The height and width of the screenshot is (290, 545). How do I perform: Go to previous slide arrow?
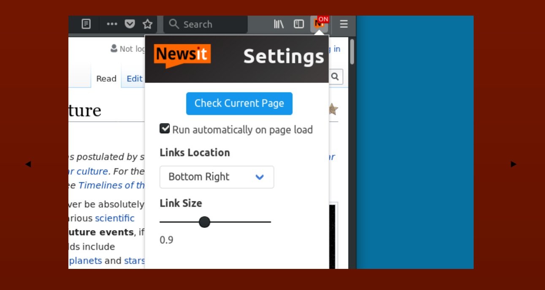[x=28, y=164]
